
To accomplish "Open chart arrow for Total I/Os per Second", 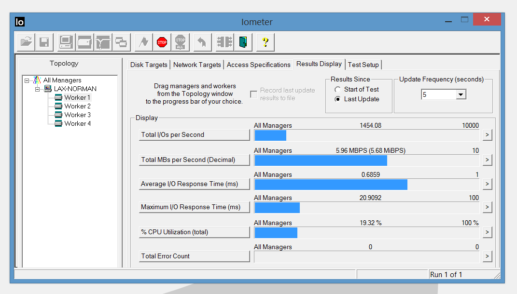I will (x=488, y=134).
